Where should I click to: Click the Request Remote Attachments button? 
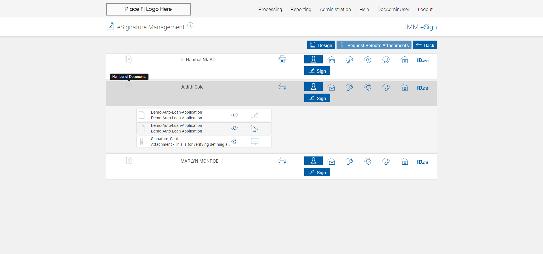374,45
